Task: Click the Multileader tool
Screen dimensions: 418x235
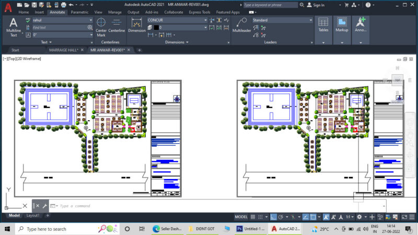Action: pyautogui.click(x=241, y=26)
